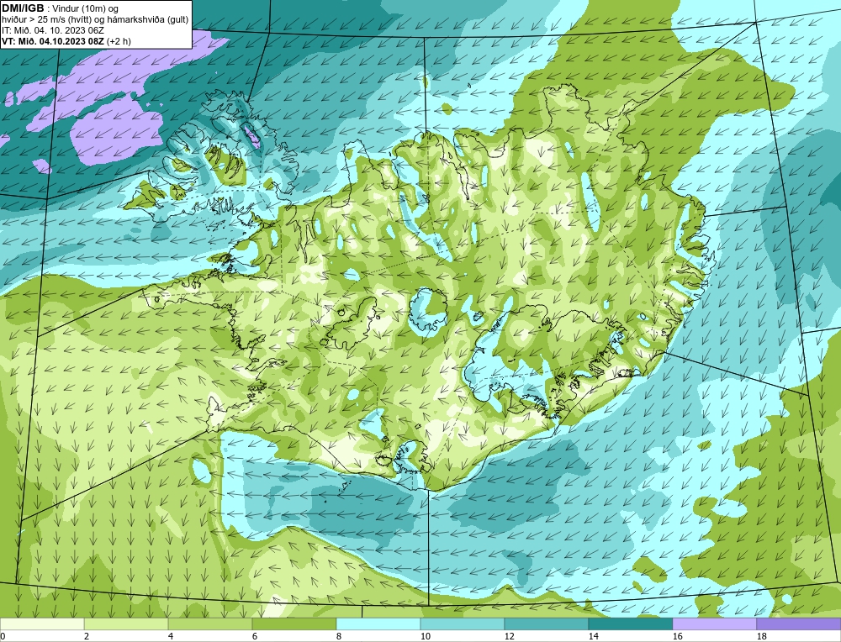Click the legend scale label '4'
This screenshot has width=841, height=642.
point(171,636)
